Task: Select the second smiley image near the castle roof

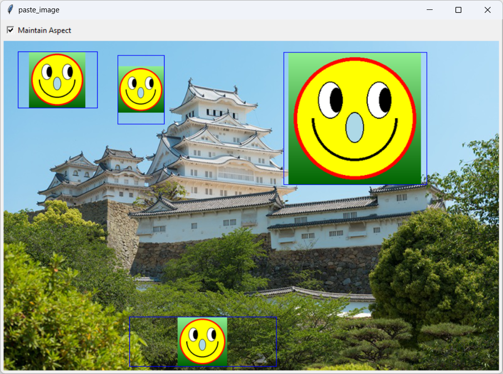Action: pos(141,89)
